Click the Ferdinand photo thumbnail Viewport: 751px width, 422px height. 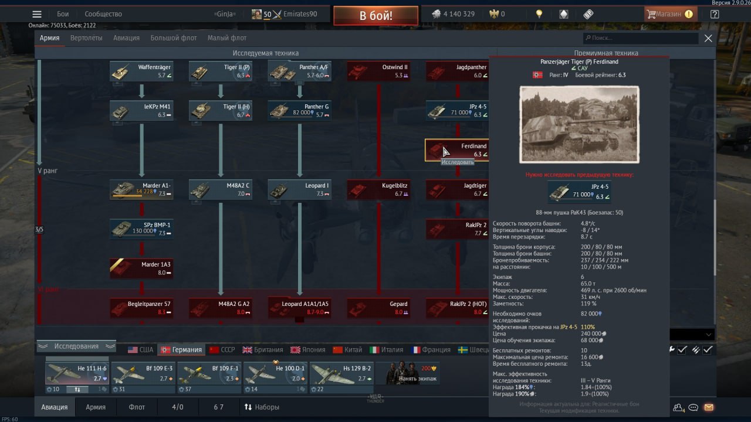pos(579,124)
